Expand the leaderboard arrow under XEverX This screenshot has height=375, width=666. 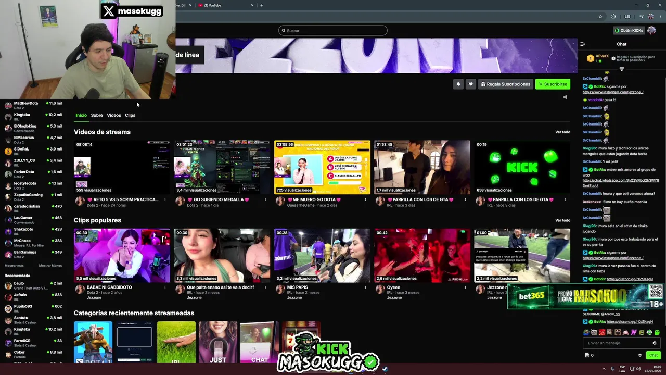pos(621,69)
